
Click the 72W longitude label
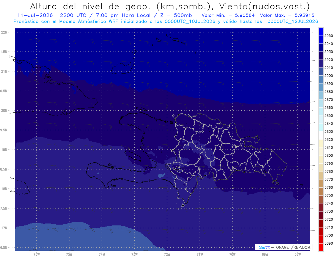click(x=167, y=254)
